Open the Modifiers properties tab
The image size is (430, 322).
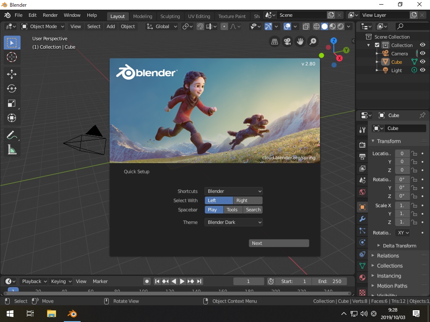pos(362,219)
